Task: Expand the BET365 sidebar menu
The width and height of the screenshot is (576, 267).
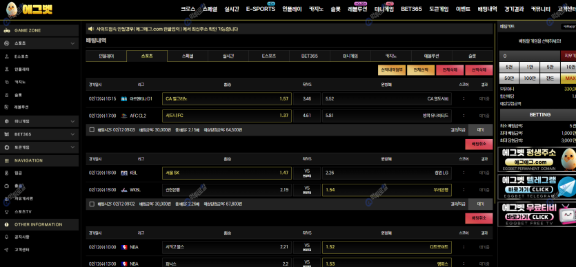Action: [x=72, y=134]
